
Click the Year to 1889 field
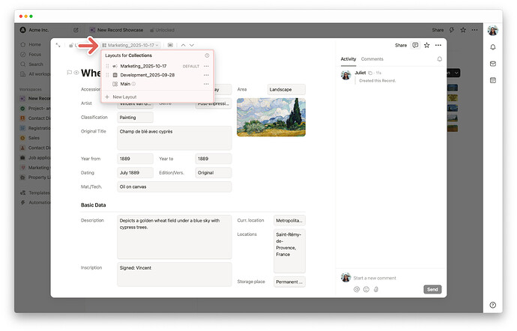(x=214, y=159)
